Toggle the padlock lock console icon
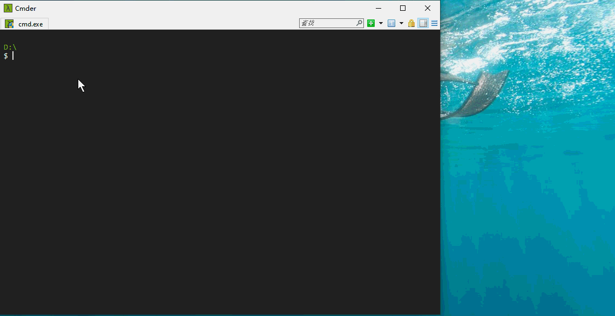Viewport: 615px width, 316px height. [x=411, y=23]
